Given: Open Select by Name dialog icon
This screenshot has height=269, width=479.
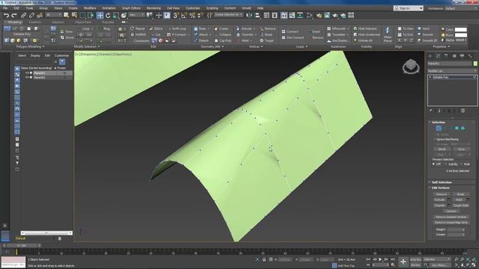Looking at the screenshot, I should pos(74,15).
